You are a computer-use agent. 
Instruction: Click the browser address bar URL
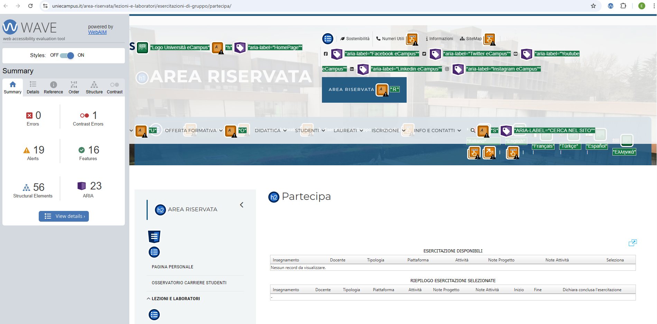point(142,6)
